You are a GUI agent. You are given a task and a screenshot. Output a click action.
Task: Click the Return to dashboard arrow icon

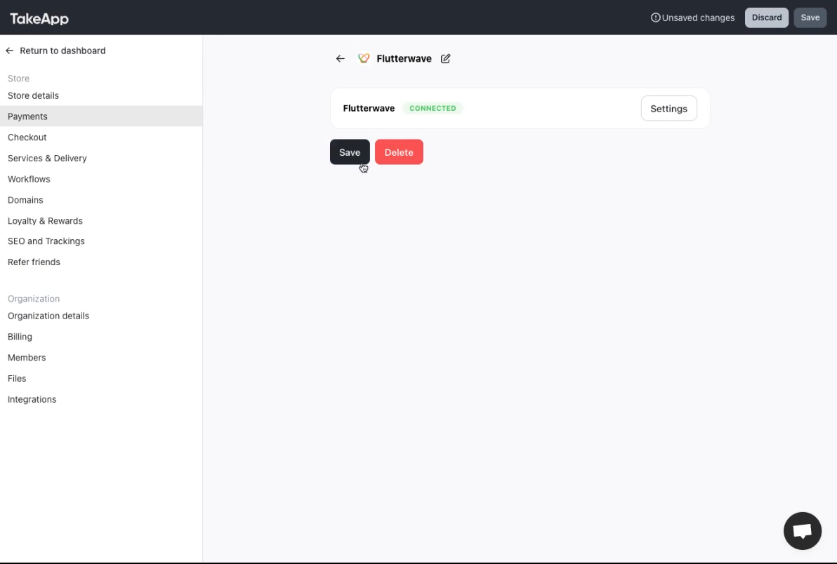pos(10,51)
